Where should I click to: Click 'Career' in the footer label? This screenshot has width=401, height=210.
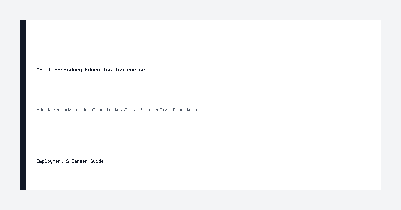(80, 161)
